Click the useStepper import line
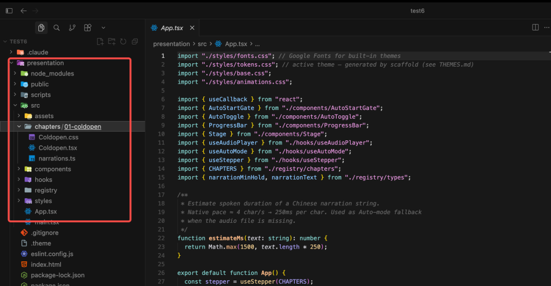The image size is (551, 286). 261,160
